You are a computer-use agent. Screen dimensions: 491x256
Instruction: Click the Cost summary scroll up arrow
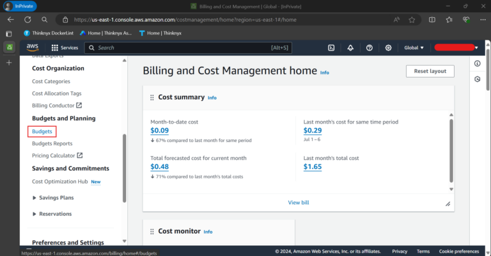[x=451, y=115]
